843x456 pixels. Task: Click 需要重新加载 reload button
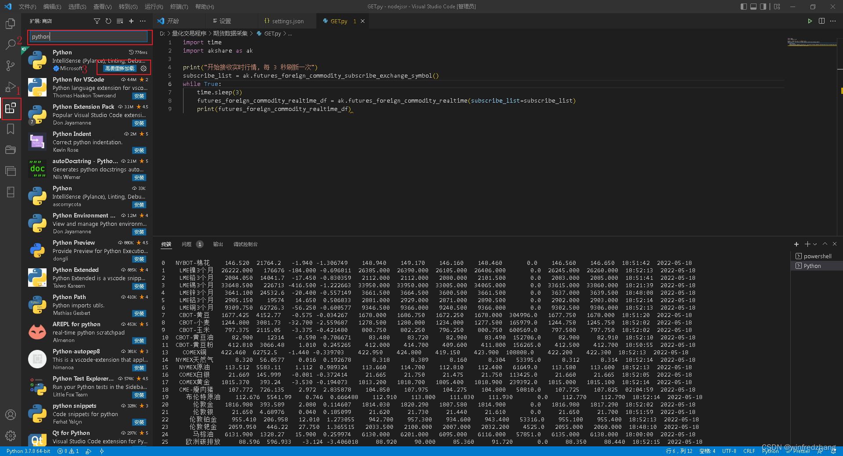point(120,68)
